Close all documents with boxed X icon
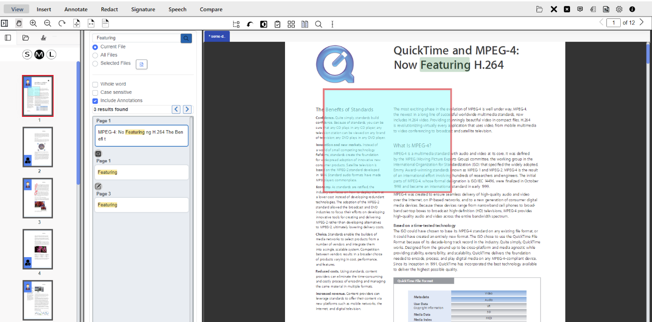This screenshot has height=322, width=652. 567,9
